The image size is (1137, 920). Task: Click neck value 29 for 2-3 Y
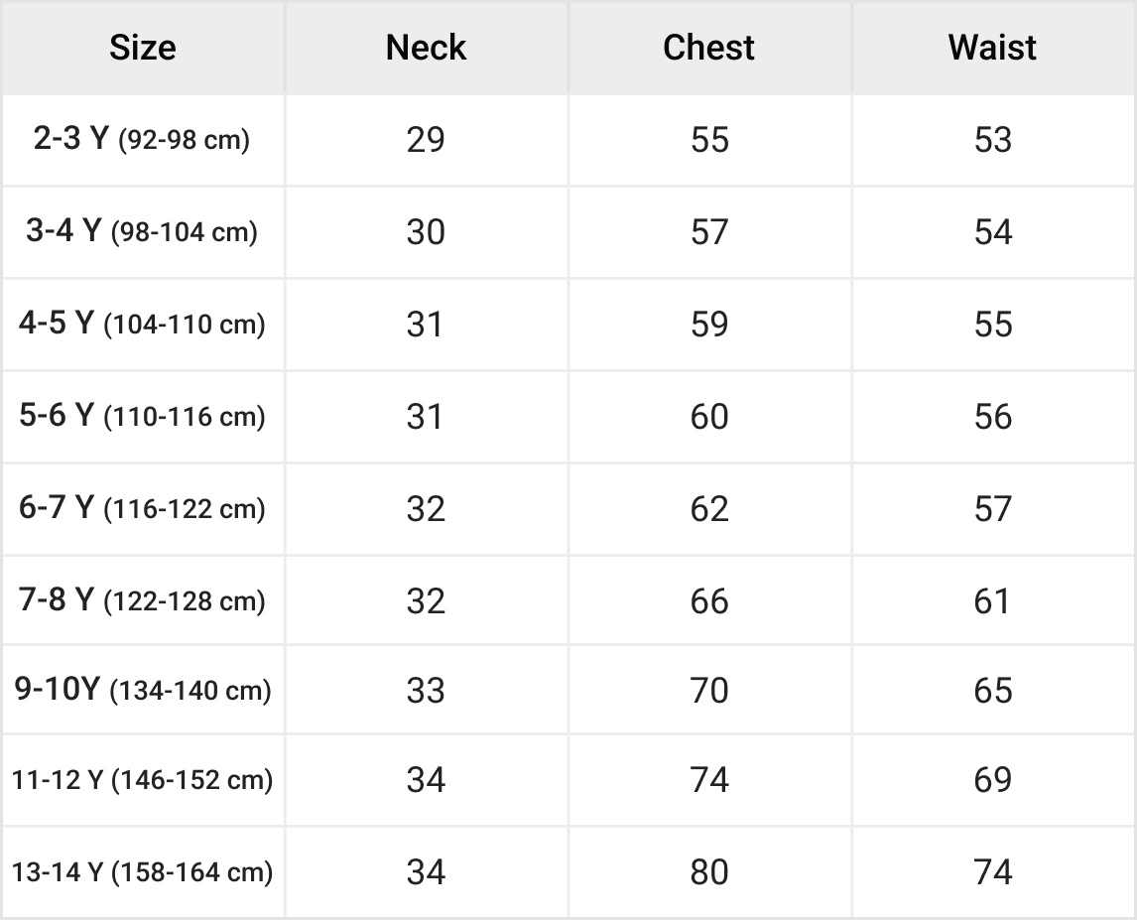pyautogui.click(x=426, y=139)
